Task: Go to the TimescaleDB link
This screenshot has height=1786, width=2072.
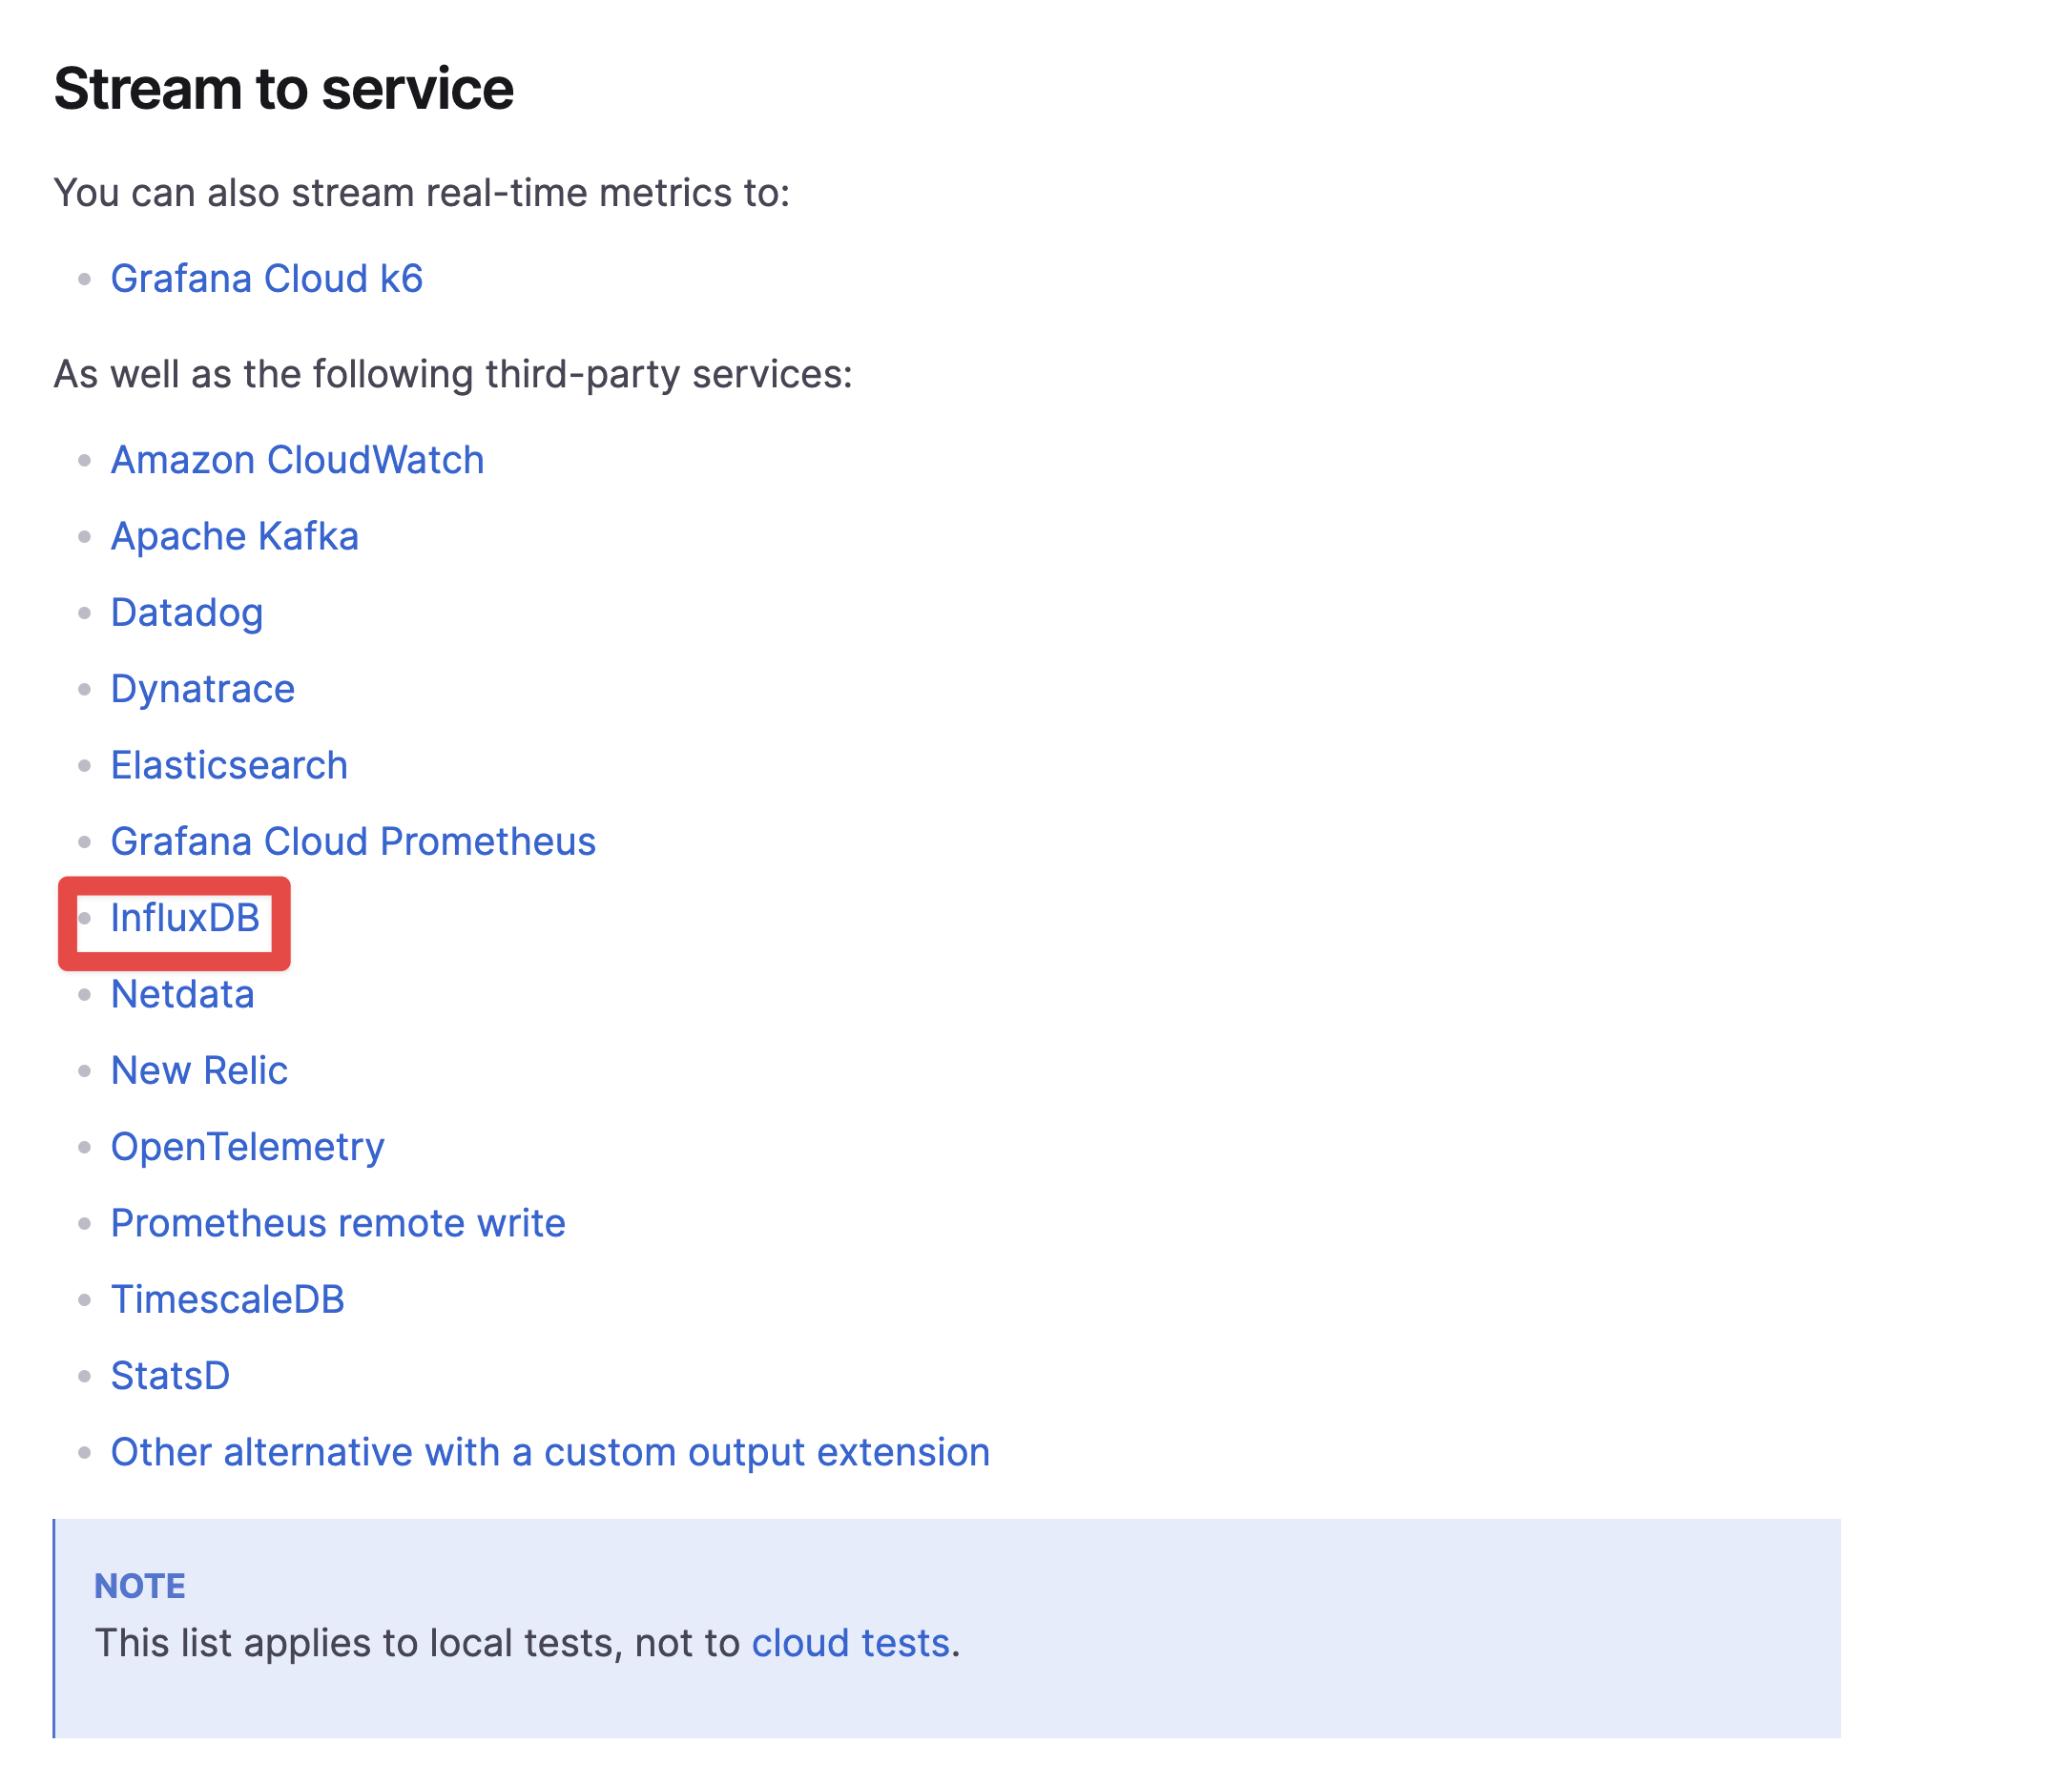Action: [227, 1300]
